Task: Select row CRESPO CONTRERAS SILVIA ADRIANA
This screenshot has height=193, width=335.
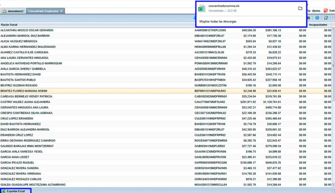Action: [166, 113]
